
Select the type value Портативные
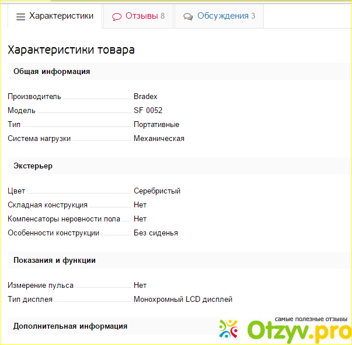tap(156, 125)
